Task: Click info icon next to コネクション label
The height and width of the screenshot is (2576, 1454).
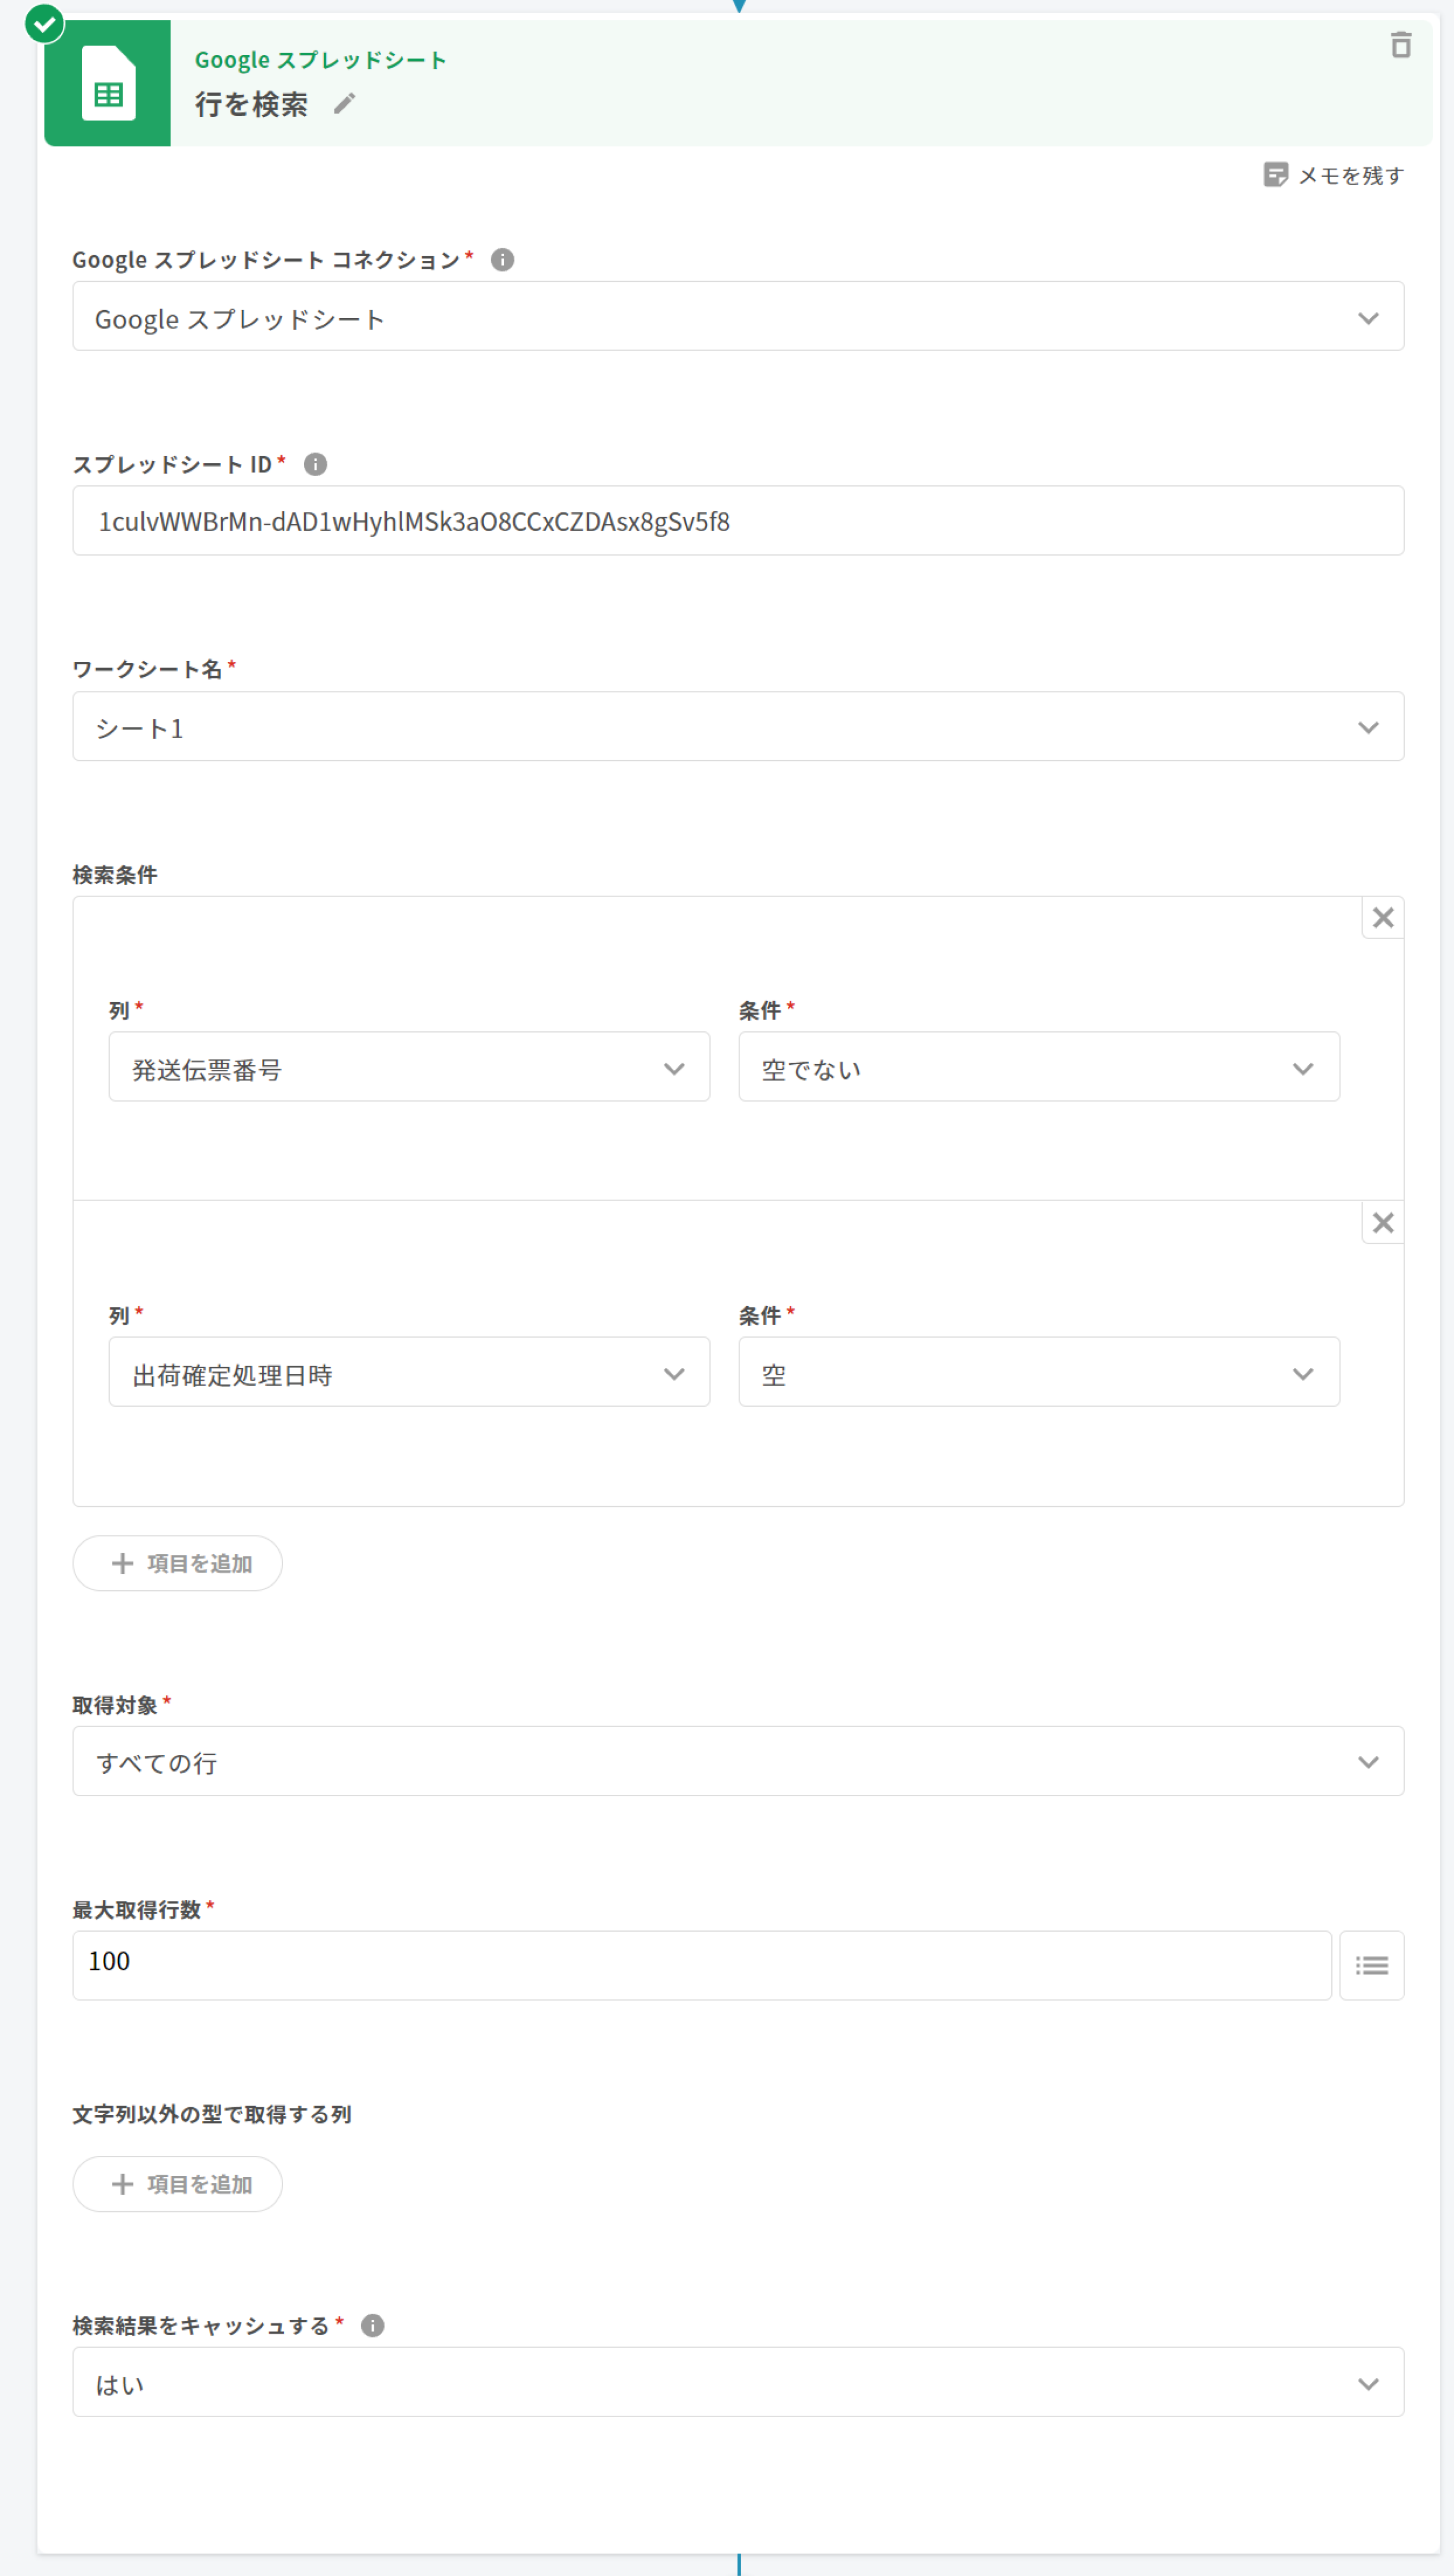Action: point(502,260)
